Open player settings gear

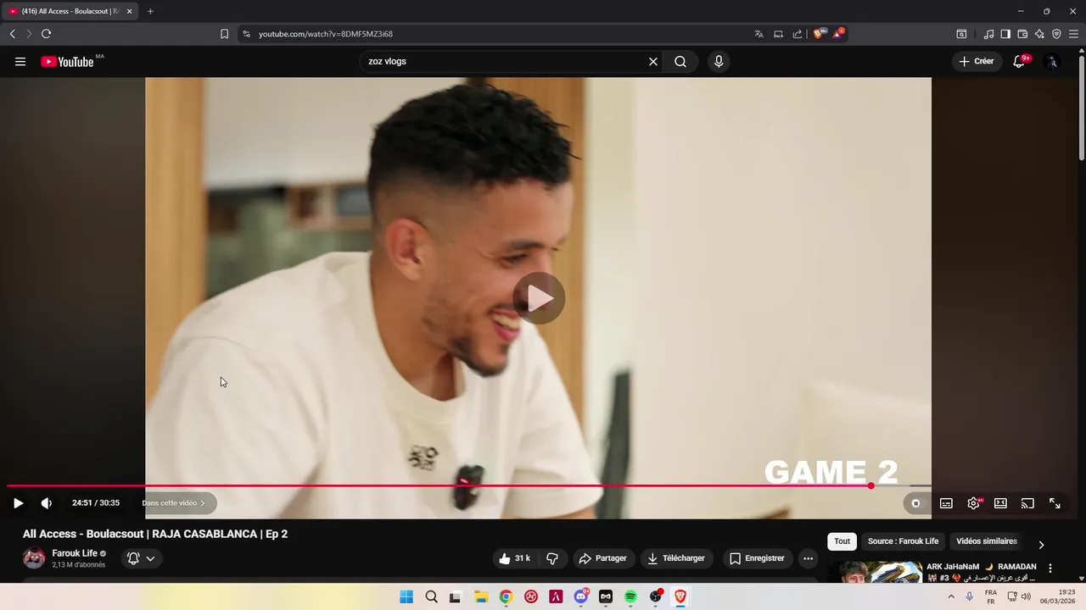[x=973, y=503]
